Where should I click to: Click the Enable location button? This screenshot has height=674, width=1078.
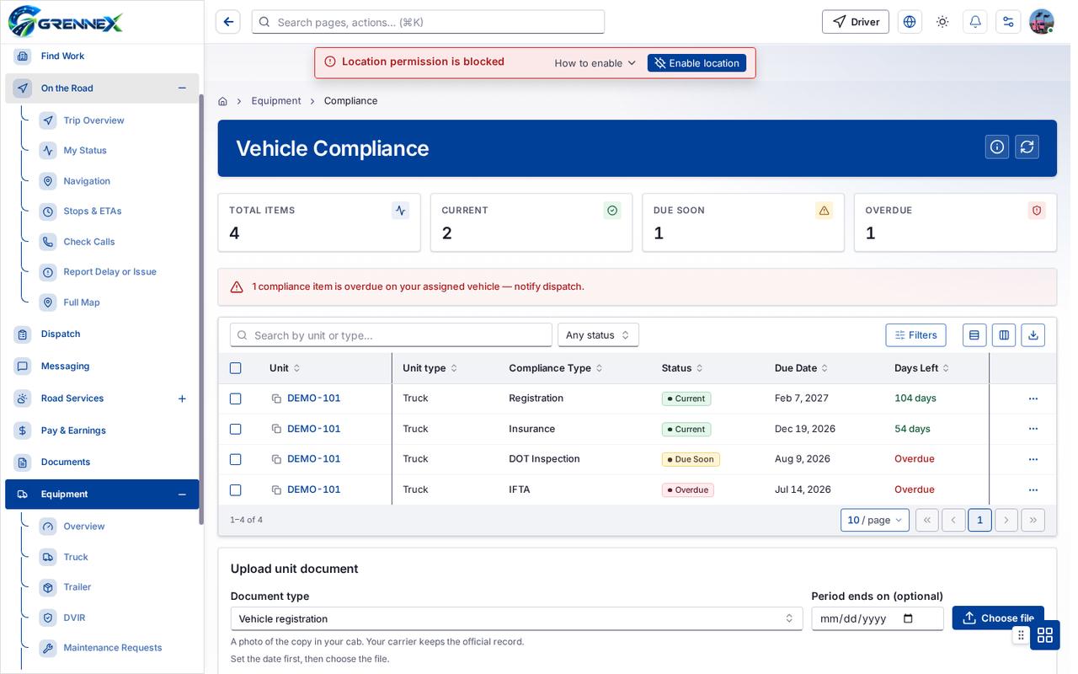coord(696,63)
